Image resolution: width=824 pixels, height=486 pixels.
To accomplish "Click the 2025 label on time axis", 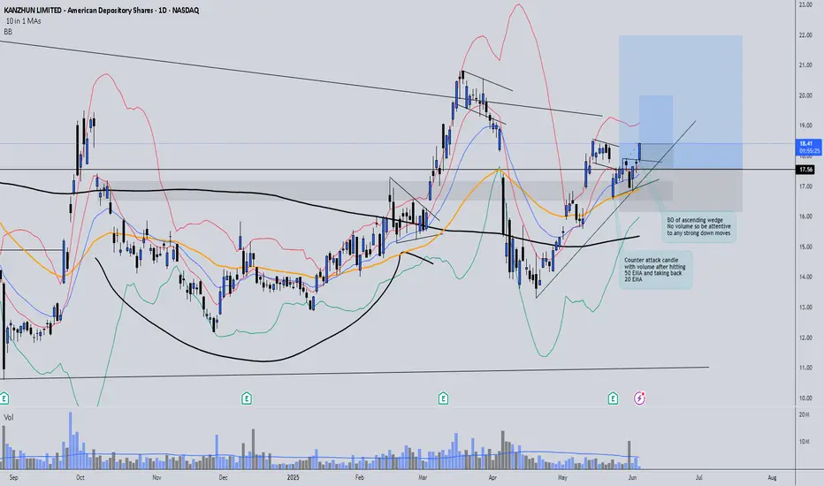I will (x=293, y=477).
